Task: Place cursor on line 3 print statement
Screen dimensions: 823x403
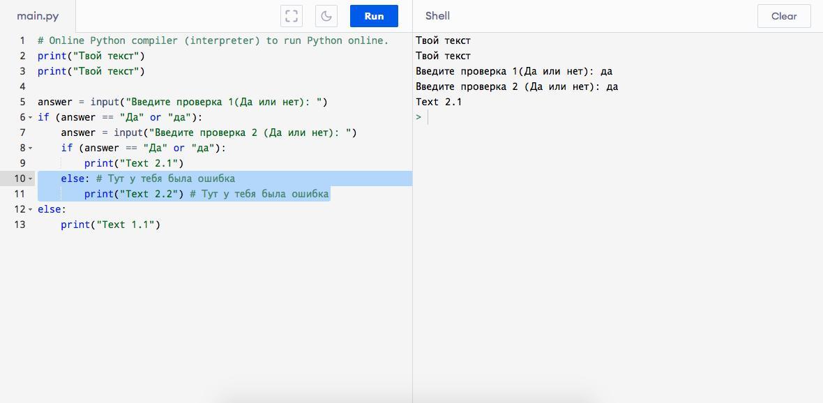Action: (x=91, y=71)
